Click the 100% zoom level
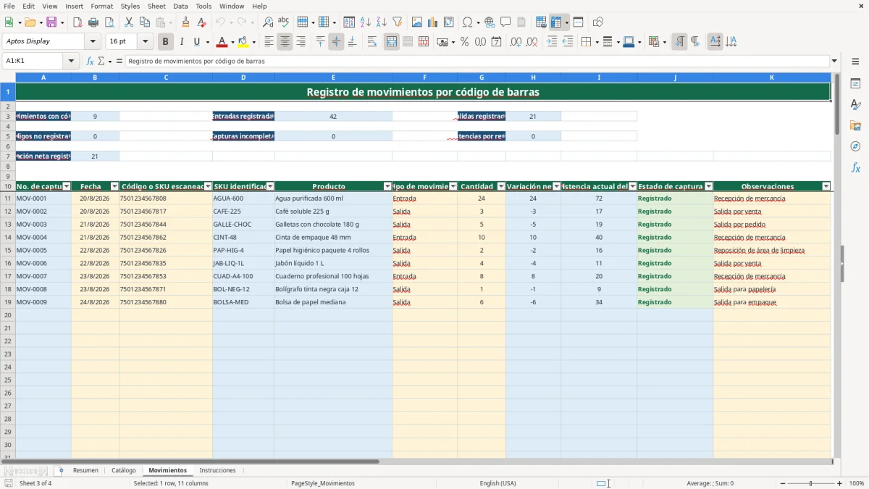Image resolution: width=869 pixels, height=489 pixels. click(857, 483)
